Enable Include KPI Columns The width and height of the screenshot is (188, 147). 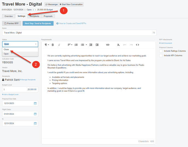coord(161,55)
